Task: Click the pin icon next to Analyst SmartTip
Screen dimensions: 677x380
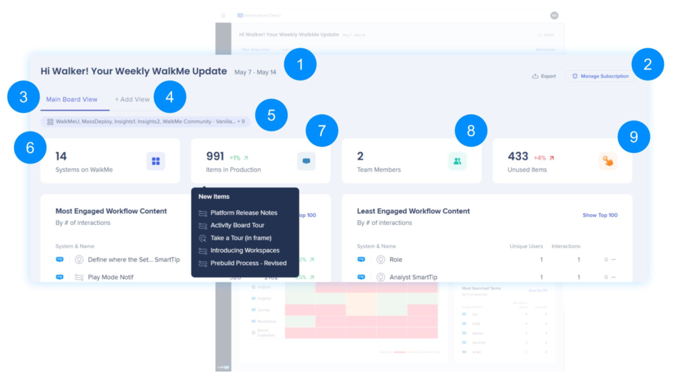Action: click(380, 277)
